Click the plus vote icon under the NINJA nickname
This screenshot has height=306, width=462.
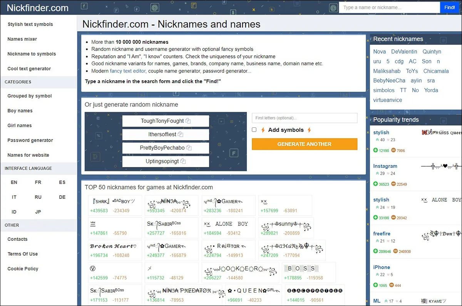pyautogui.click(x=156, y=210)
